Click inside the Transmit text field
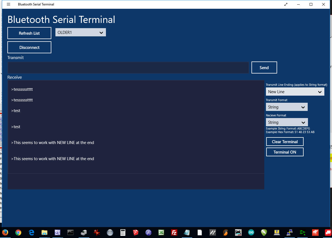The width and height of the screenshot is (332, 238). click(128, 67)
